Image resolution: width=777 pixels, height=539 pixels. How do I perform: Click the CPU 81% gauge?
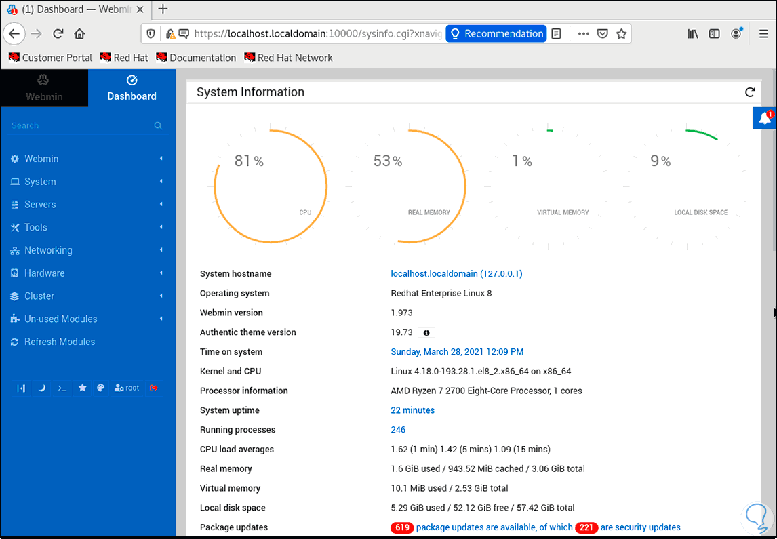tap(271, 186)
